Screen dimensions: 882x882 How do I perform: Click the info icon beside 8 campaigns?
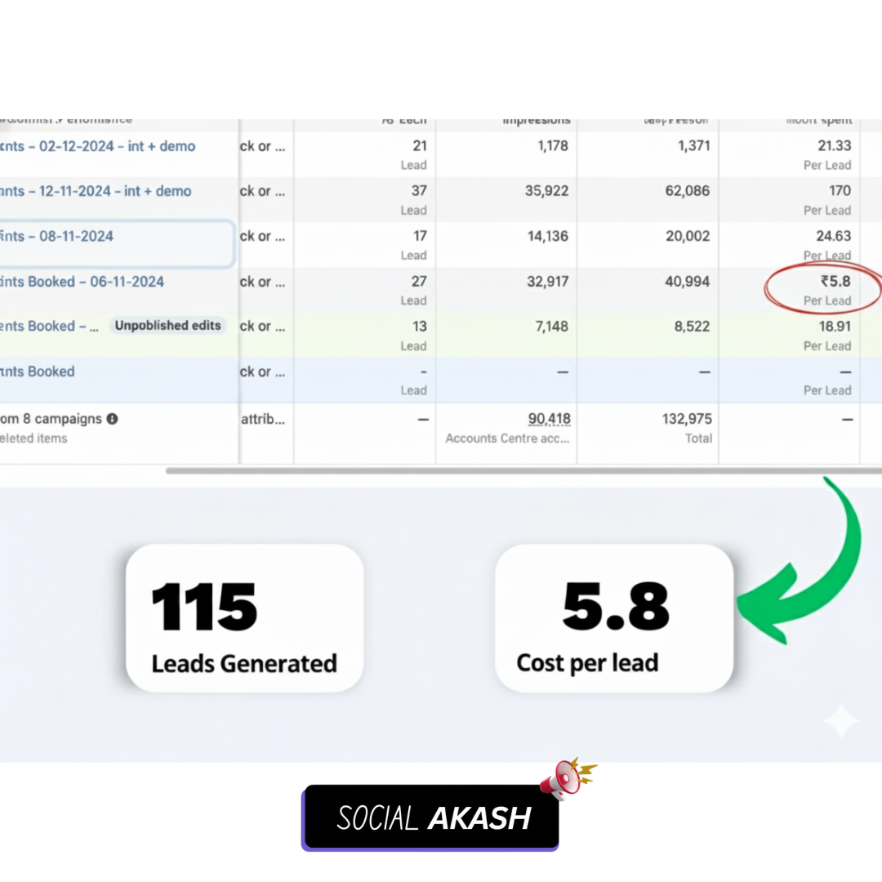point(112,418)
